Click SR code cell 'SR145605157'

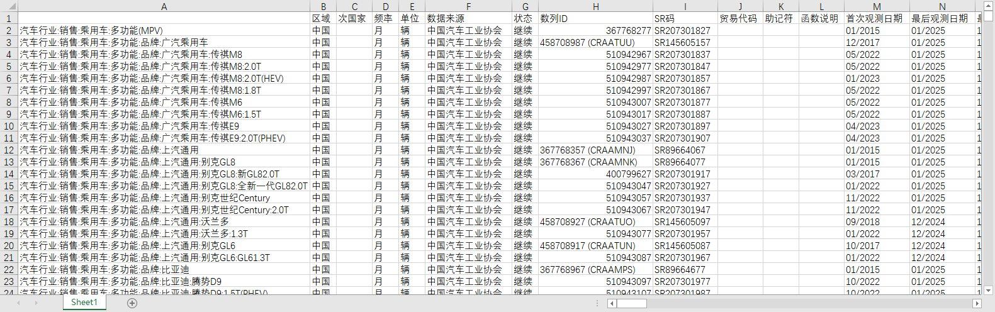point(685,42)
